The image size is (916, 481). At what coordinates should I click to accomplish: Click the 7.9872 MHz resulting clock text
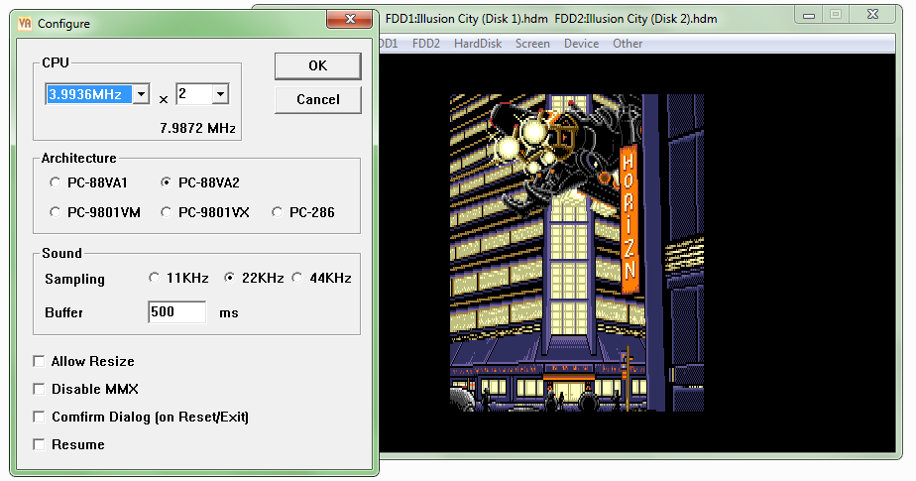coord(197,128)
